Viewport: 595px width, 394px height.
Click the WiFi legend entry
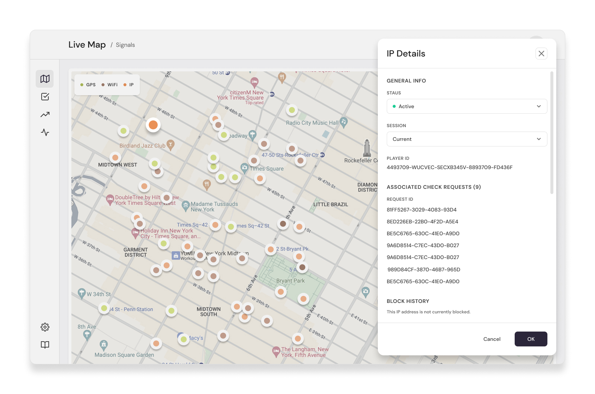coord(110,85)
